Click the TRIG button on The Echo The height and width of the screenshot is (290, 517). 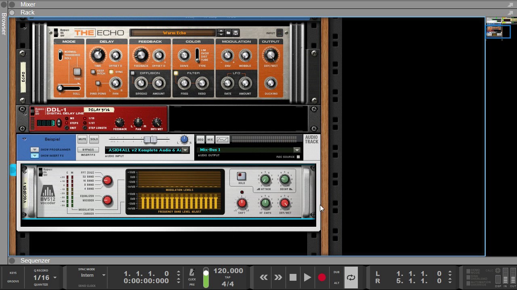click(77, 72)
